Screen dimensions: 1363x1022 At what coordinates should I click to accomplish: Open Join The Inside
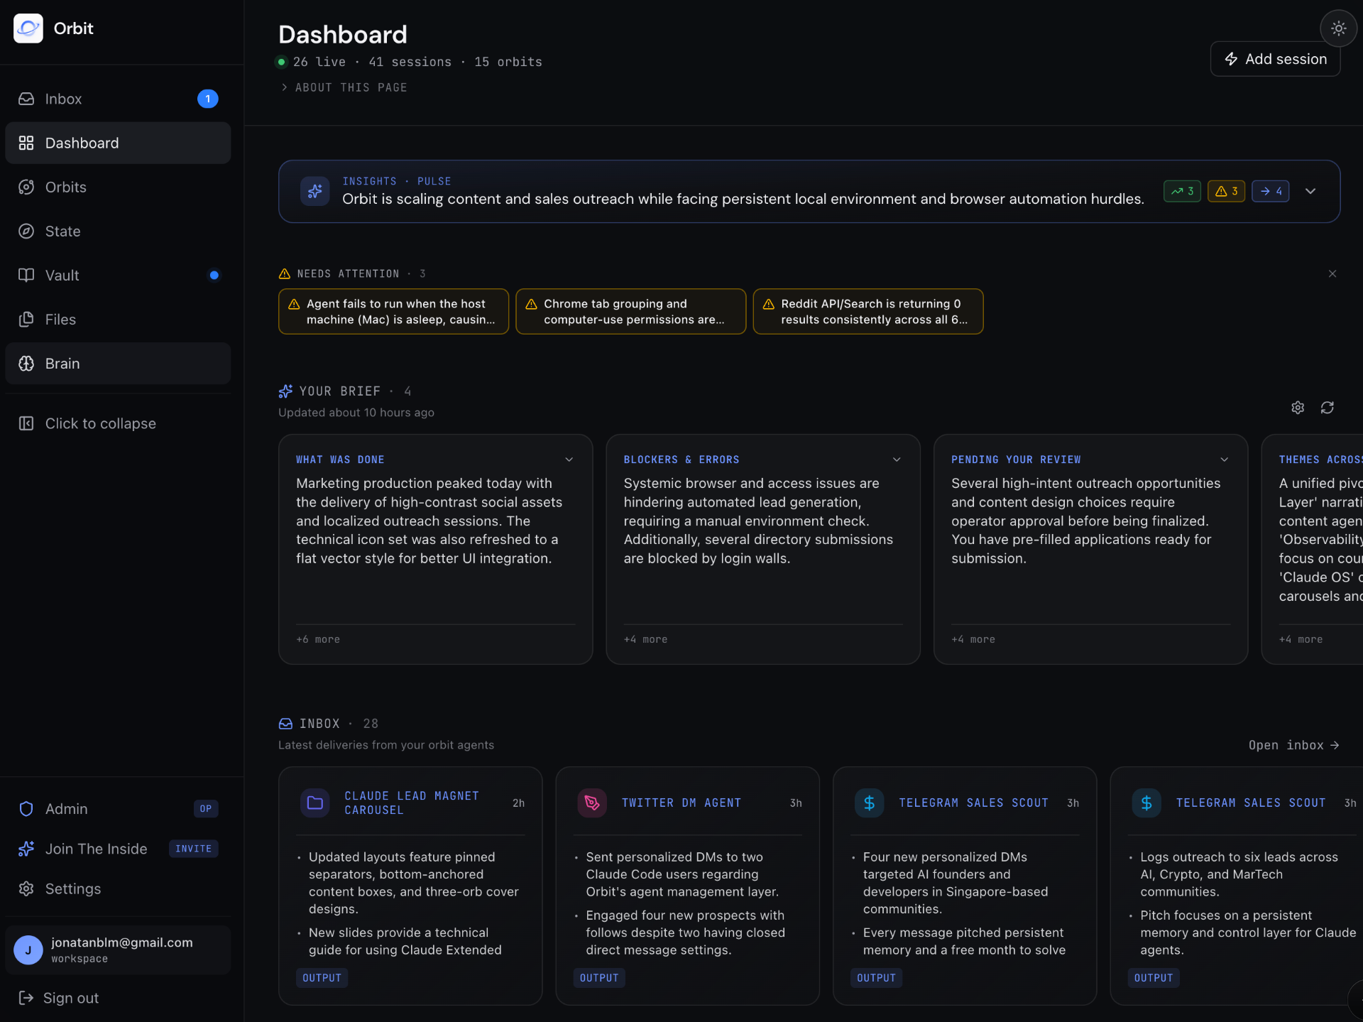pos(118,849)
